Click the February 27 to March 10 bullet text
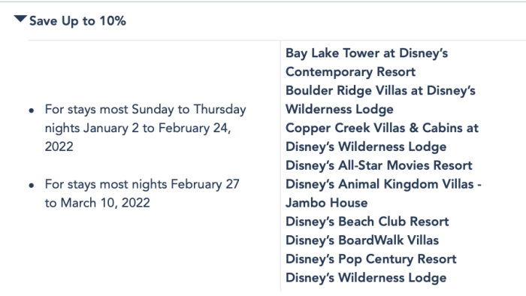This screenshot has height=296, width=526. [142, 193]
